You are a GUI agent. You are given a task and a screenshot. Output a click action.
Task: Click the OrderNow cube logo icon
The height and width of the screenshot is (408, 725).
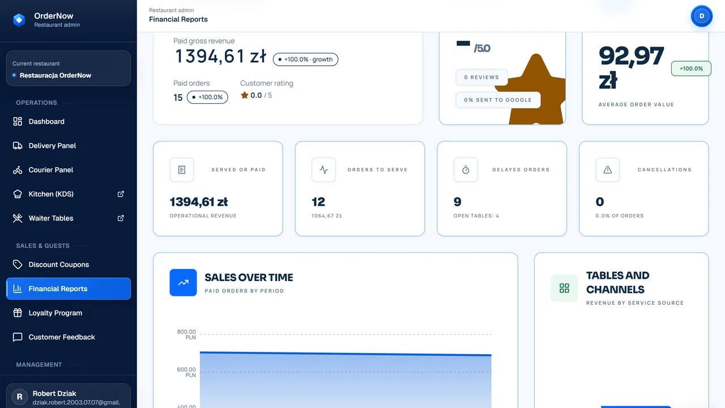(19, 20)
